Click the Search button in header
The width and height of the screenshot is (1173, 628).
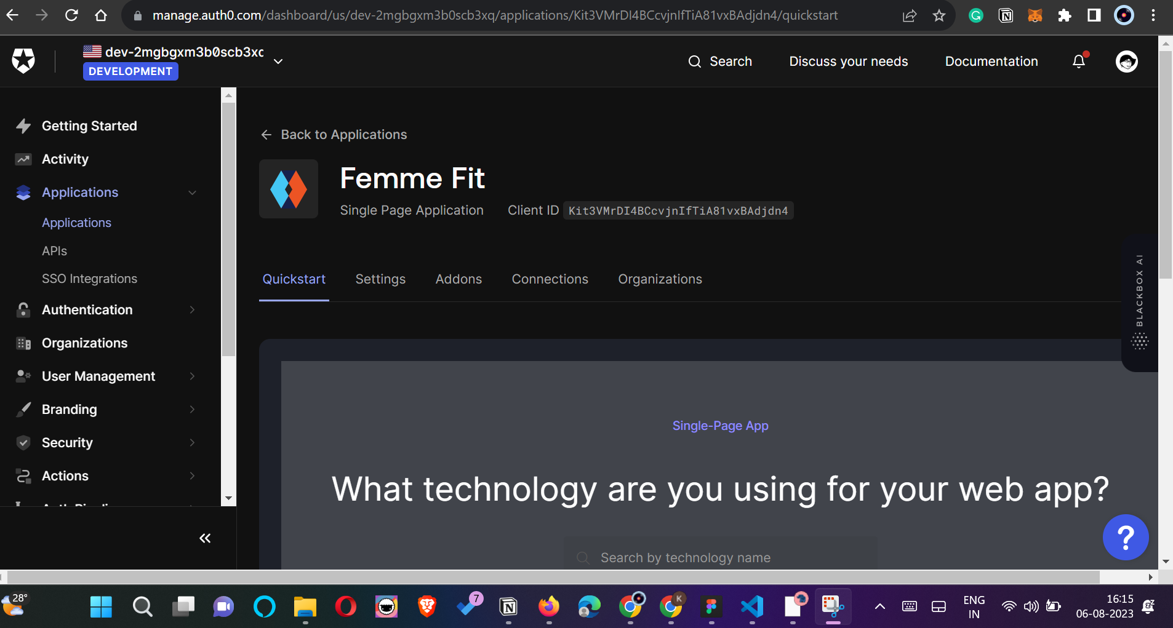pos(720,62)
